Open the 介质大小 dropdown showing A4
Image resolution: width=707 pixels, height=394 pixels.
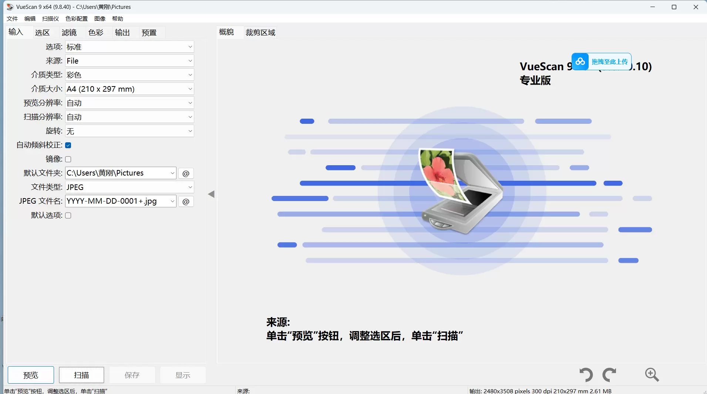129,89
